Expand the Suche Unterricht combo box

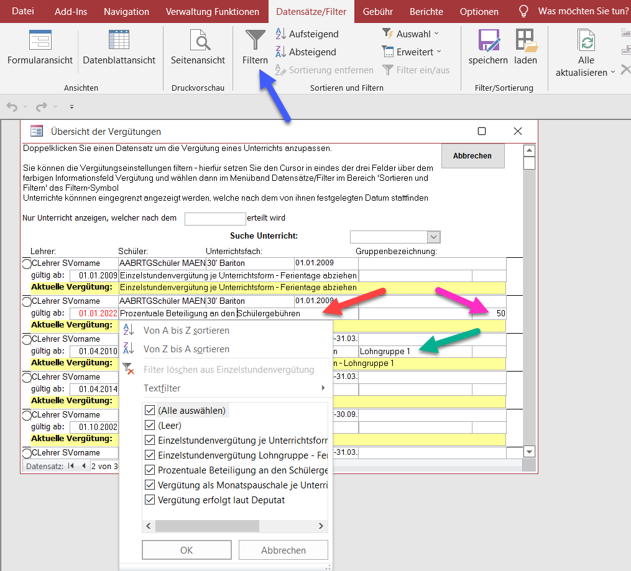434,237
